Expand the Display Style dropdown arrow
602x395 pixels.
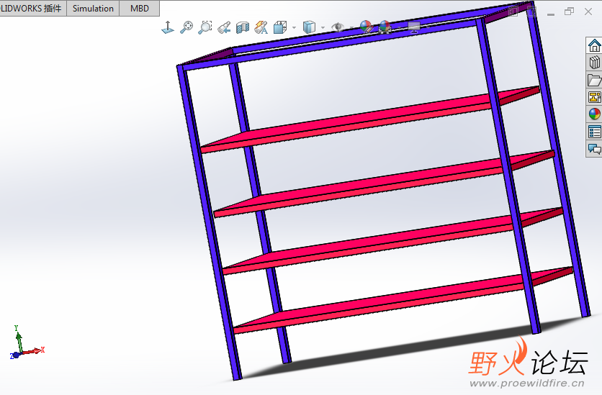323,27
